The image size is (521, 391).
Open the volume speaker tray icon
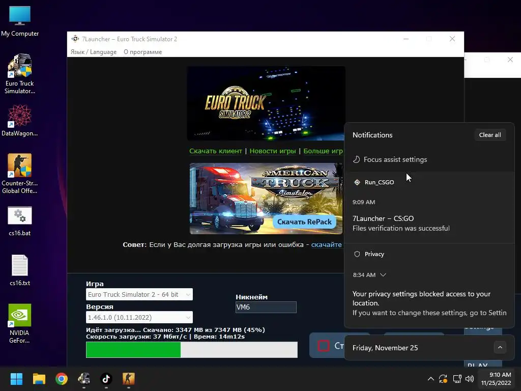click(470, 379)
